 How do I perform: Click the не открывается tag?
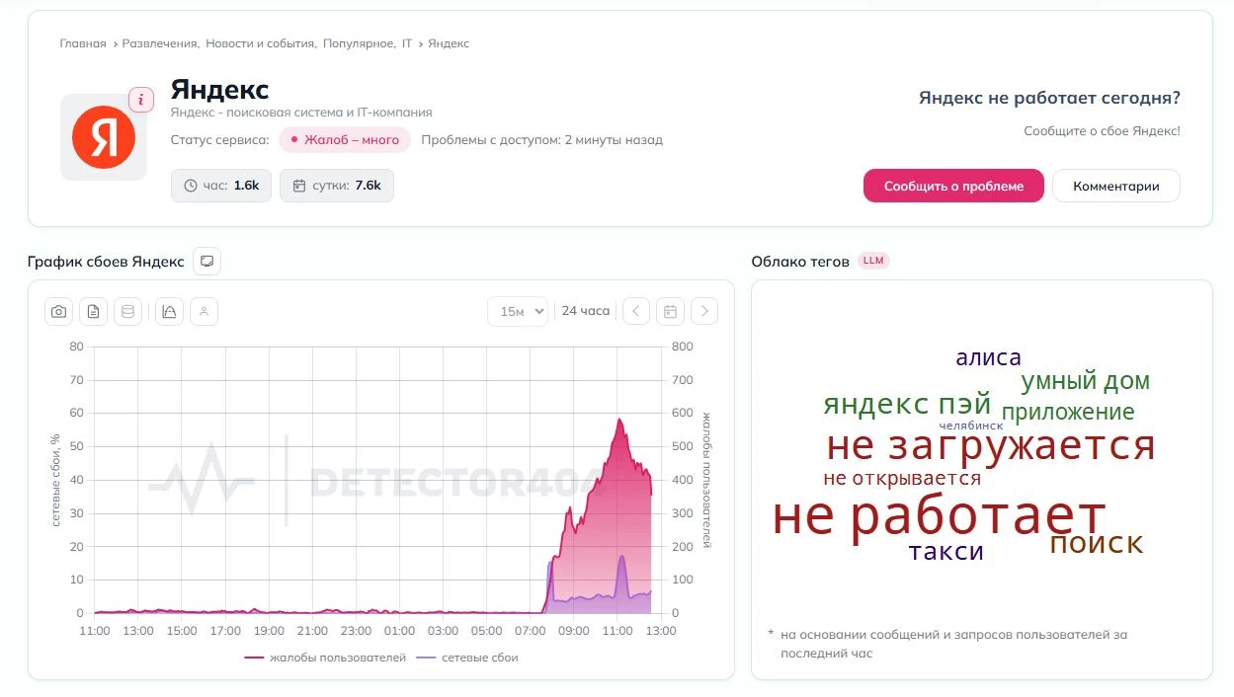[x=902, y=479]
